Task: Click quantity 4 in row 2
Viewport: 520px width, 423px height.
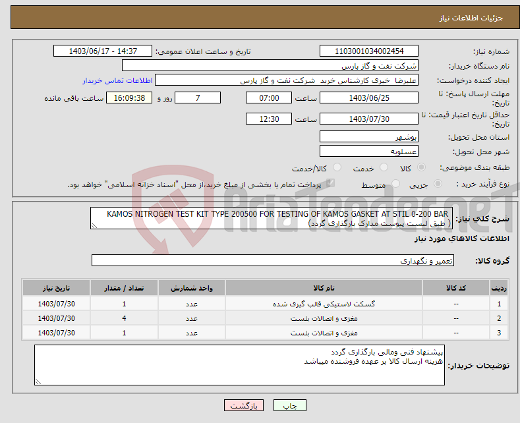Action: point(124,318)
